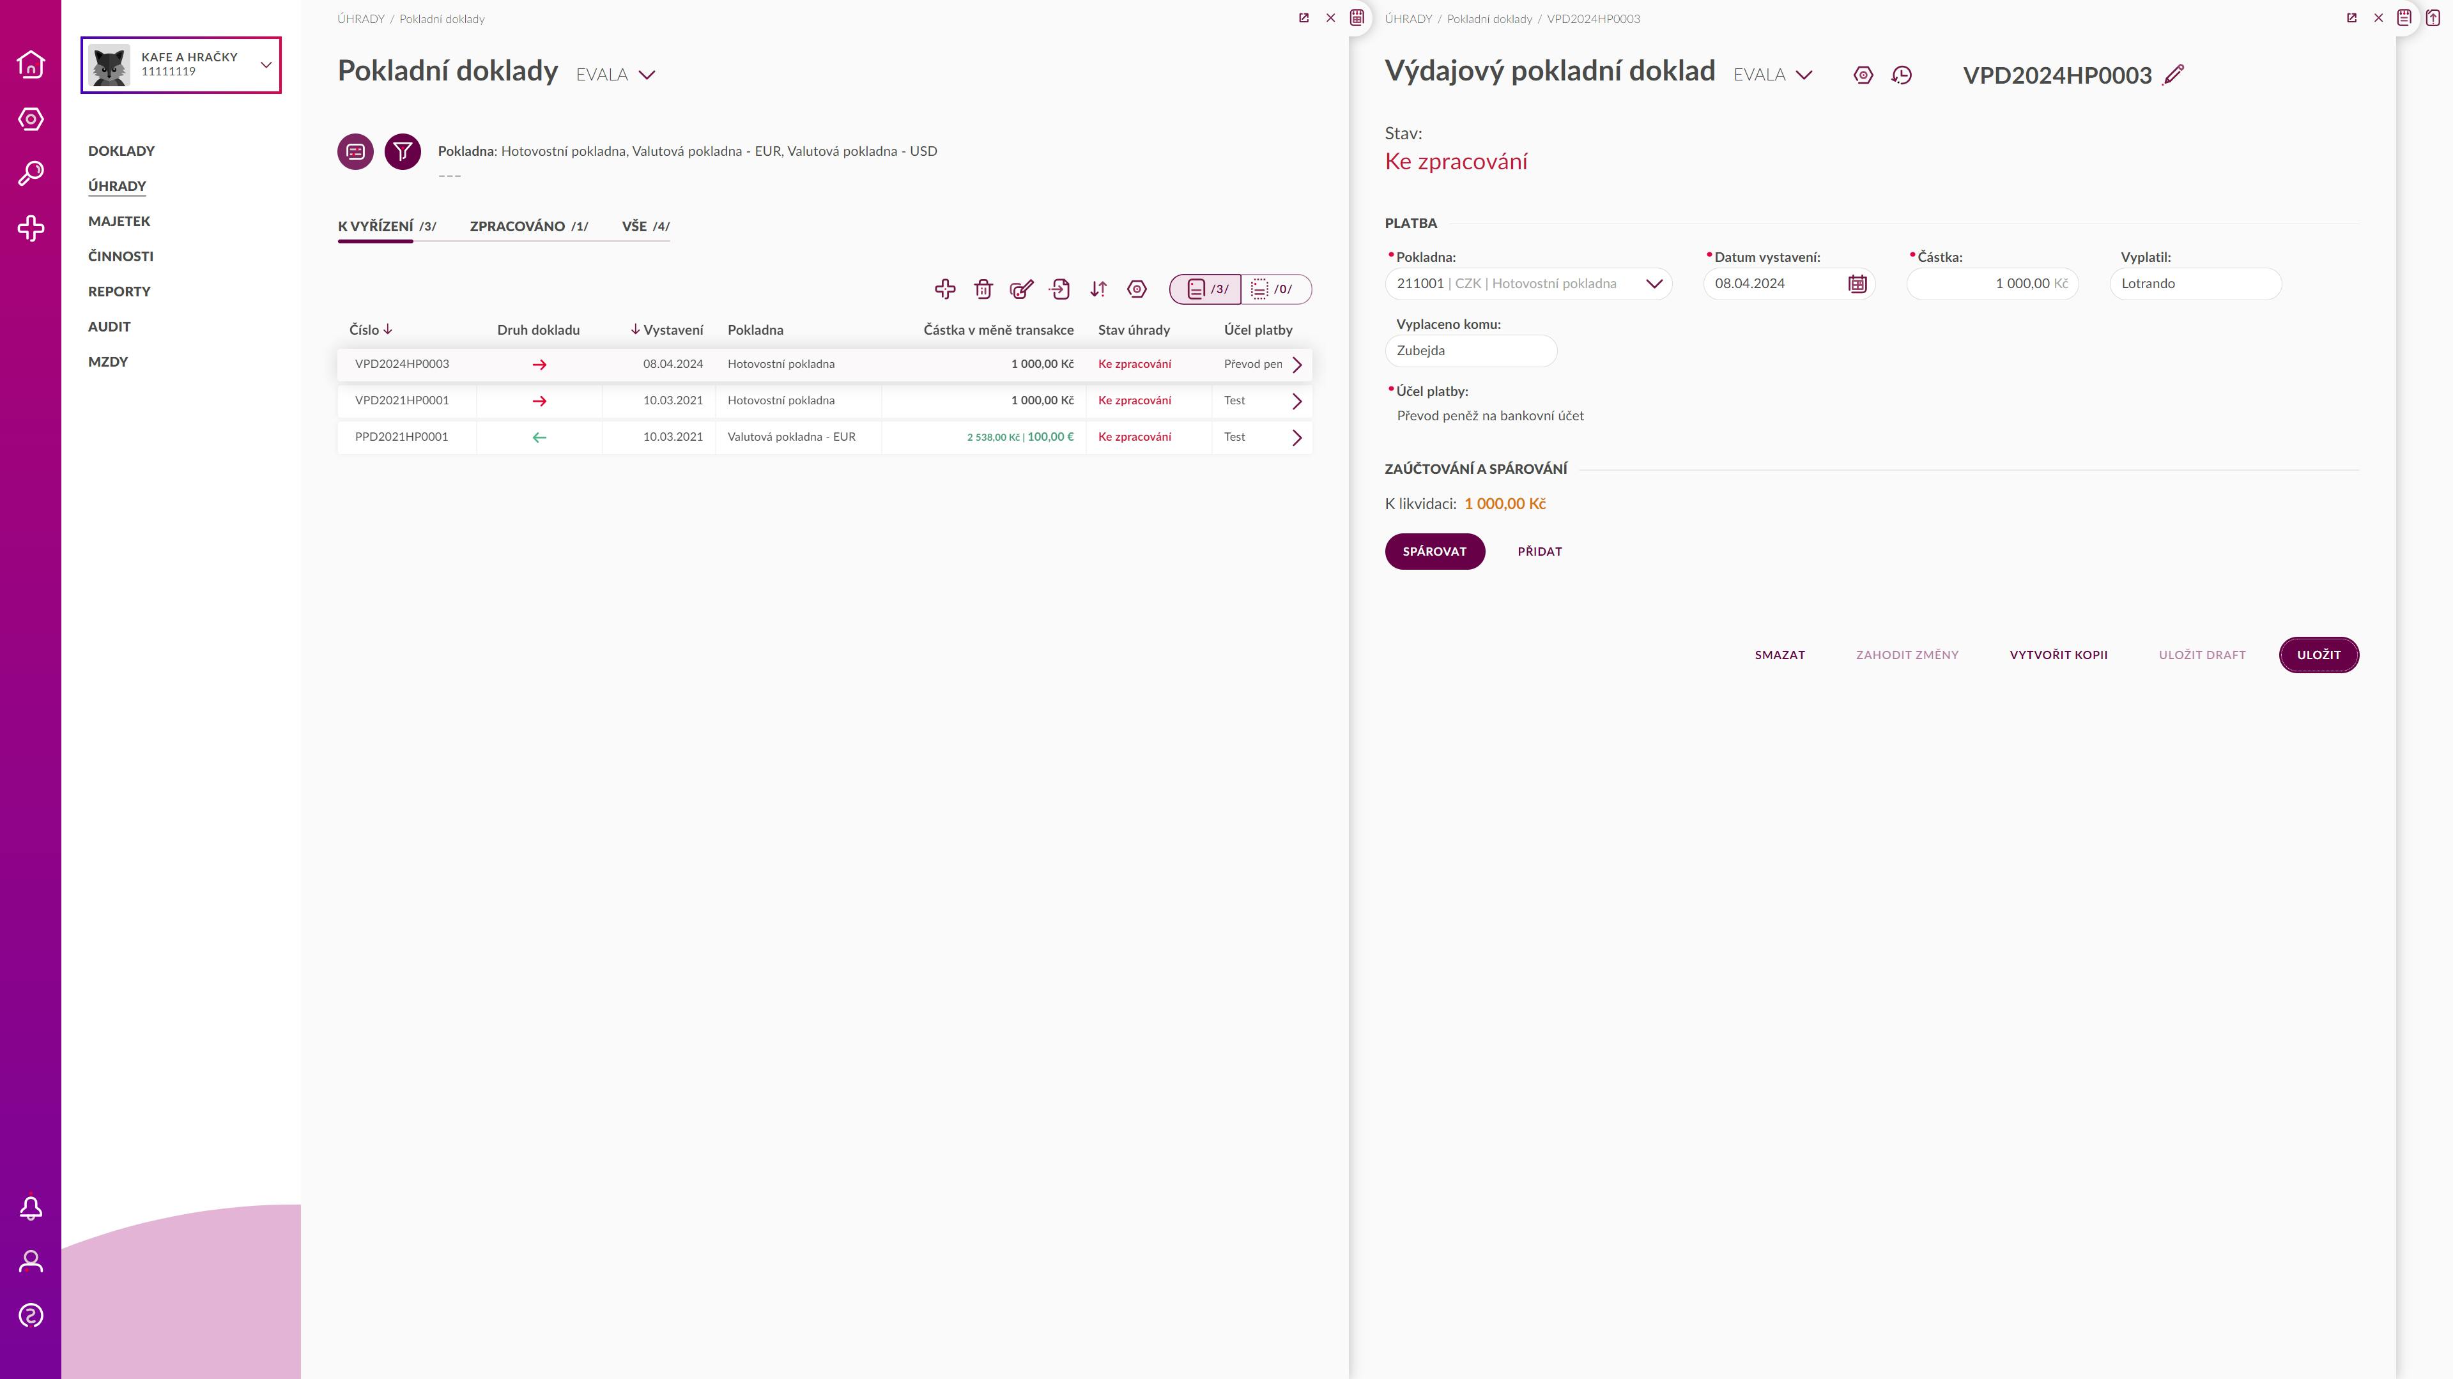Open DOKLADY menu item

click(121, 151)
